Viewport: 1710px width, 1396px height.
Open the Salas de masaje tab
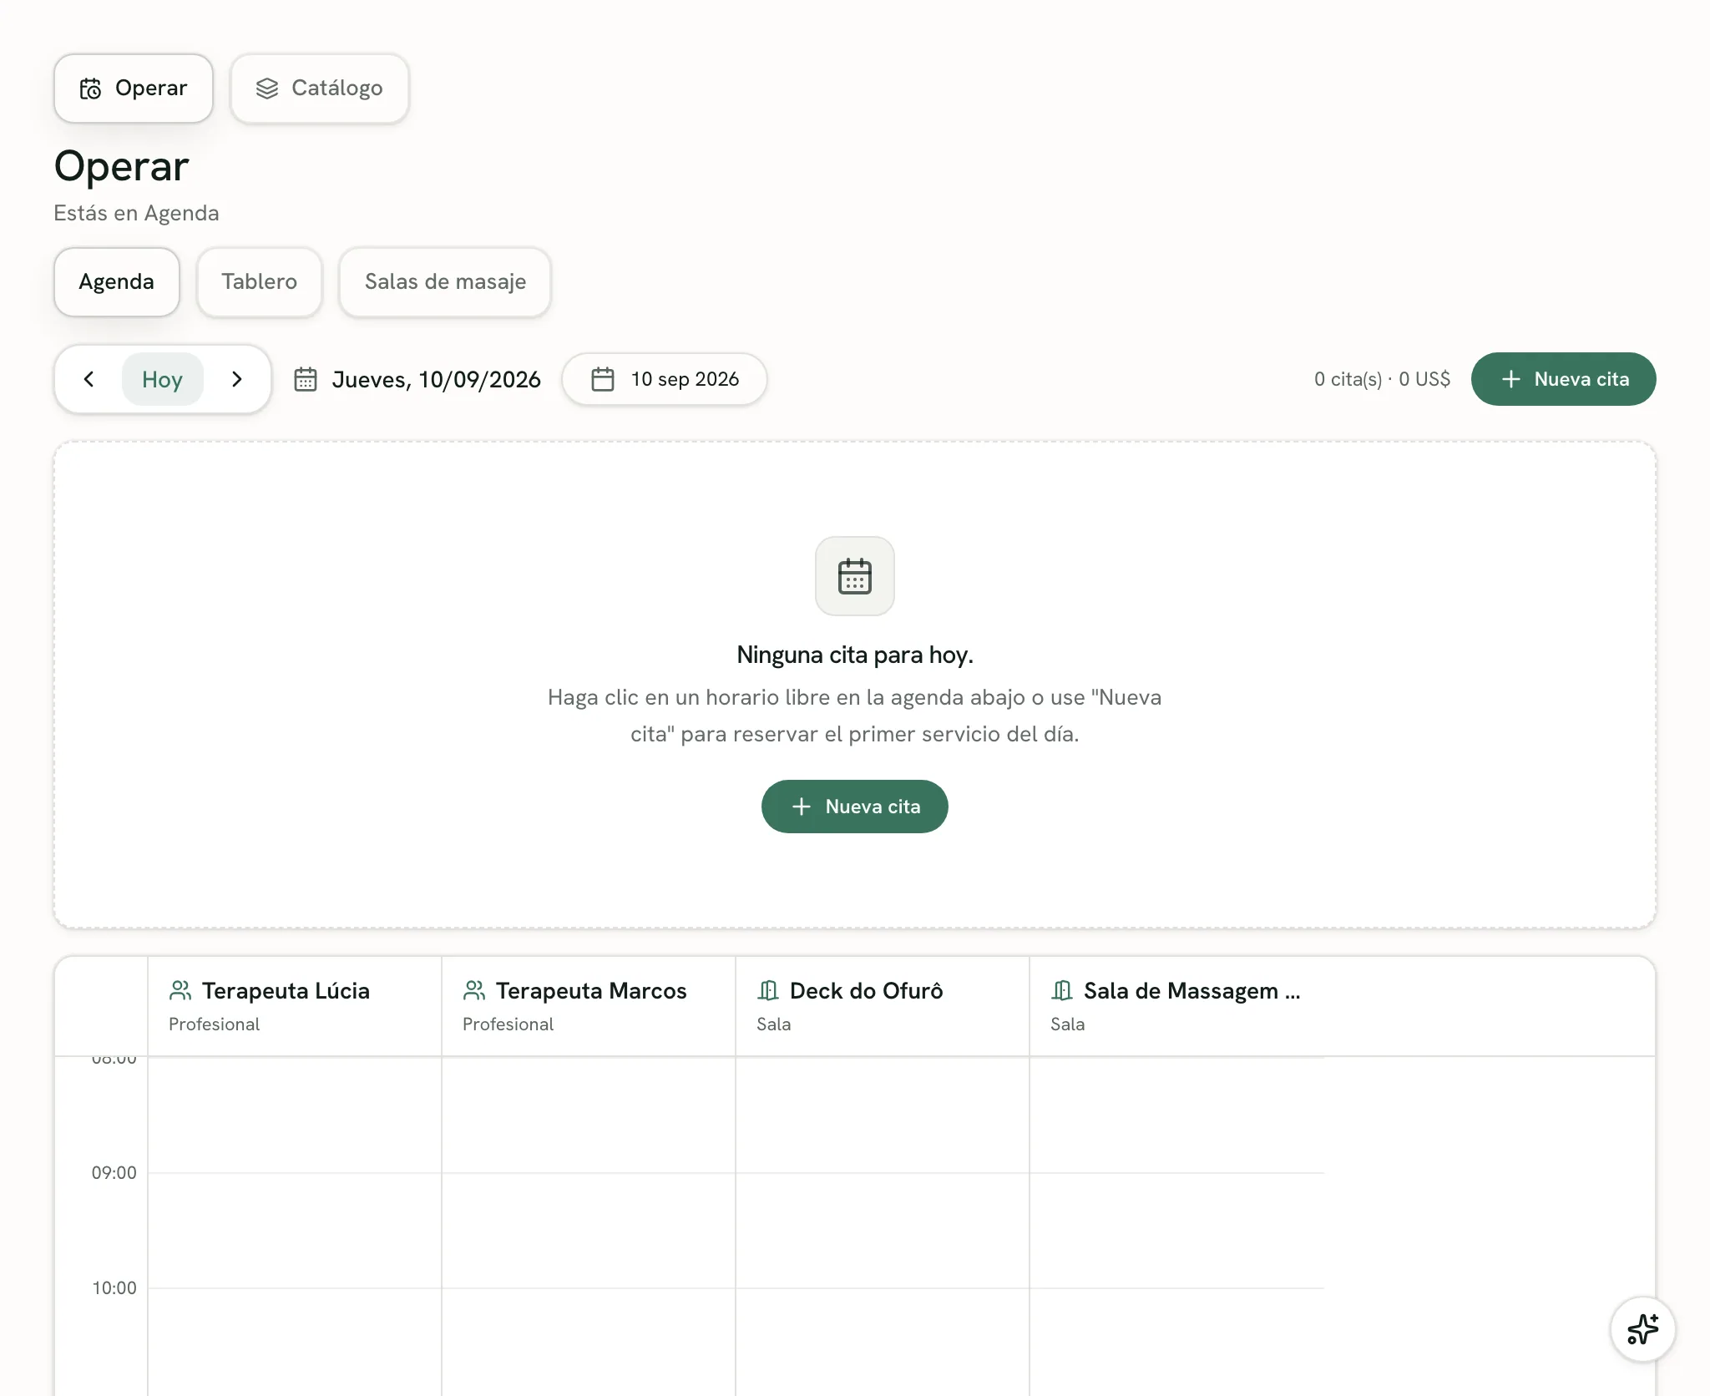(445, 281)
